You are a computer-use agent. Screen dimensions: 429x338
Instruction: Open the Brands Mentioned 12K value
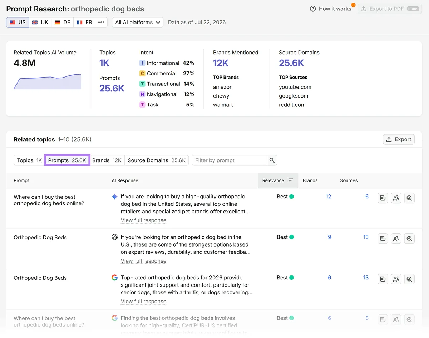[x=221, y=63]
